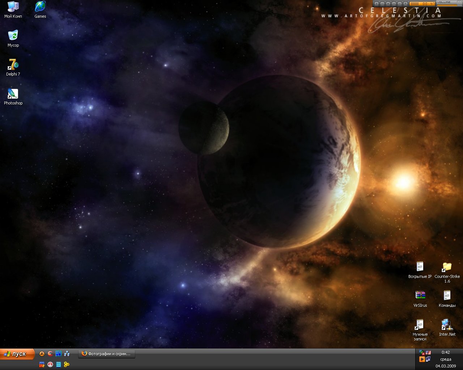The width and height of the screenshot is (463, 370).
Task: Click the eject button in mini player
Action: (405, 4)
